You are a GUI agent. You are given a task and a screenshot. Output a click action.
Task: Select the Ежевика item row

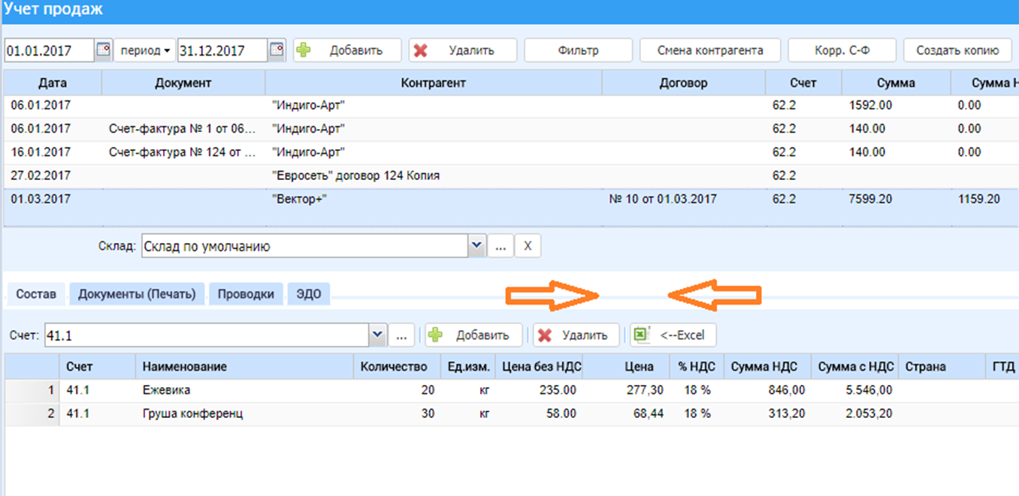(511, 390)
